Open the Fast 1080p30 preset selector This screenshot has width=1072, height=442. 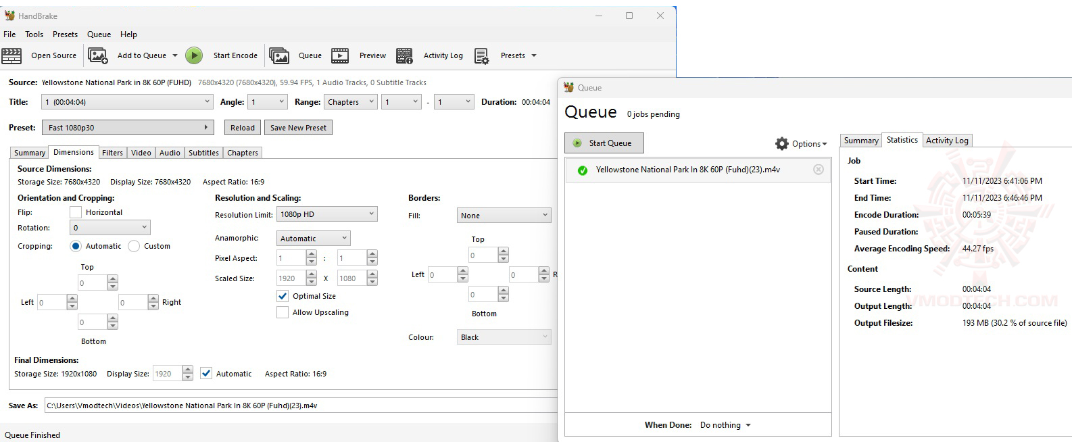pyautogui.click(x=128, y=128)
